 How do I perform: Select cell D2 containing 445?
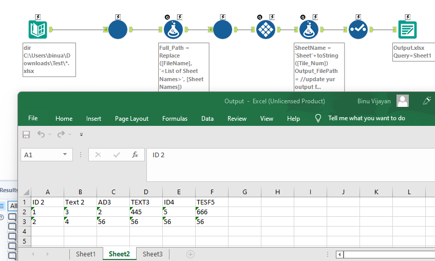(x=146, y=212)
